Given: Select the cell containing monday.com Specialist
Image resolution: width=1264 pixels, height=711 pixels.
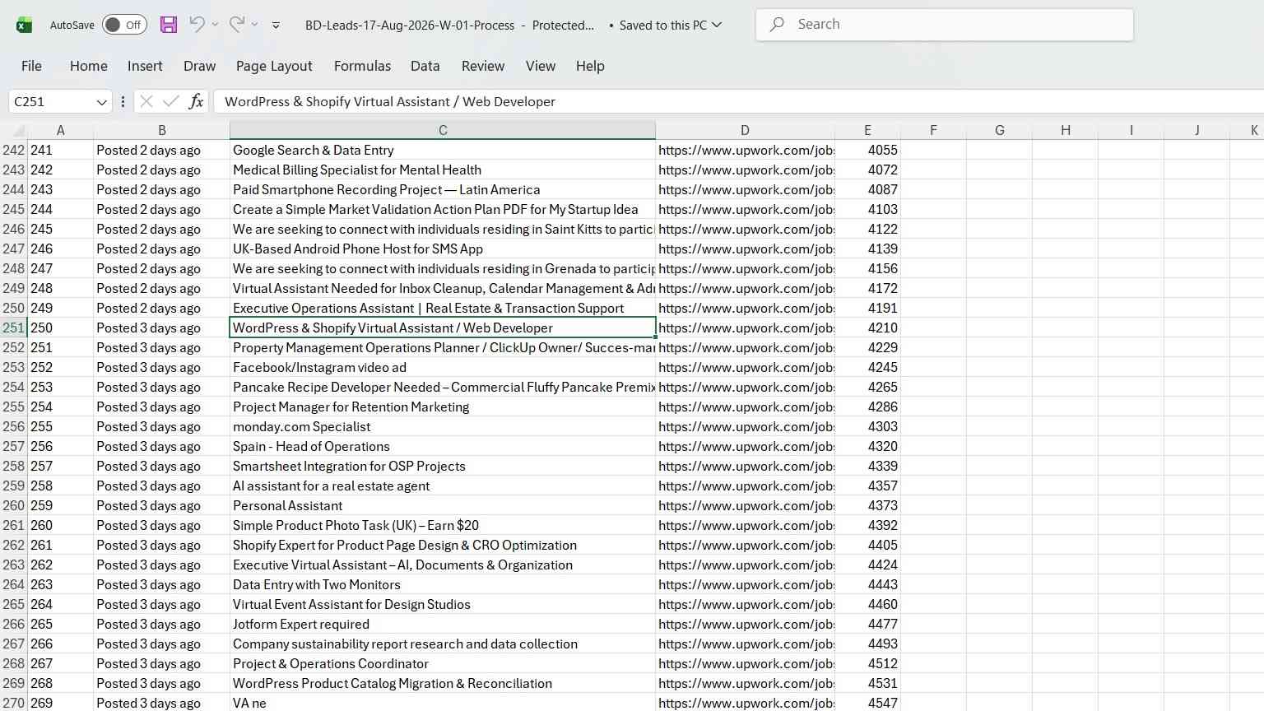Looking at the screenshot, I should point(443,426).
